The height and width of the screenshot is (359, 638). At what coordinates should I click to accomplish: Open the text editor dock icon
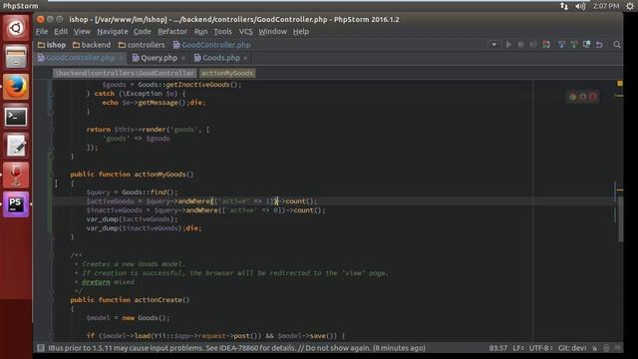(x=16, y=146)
